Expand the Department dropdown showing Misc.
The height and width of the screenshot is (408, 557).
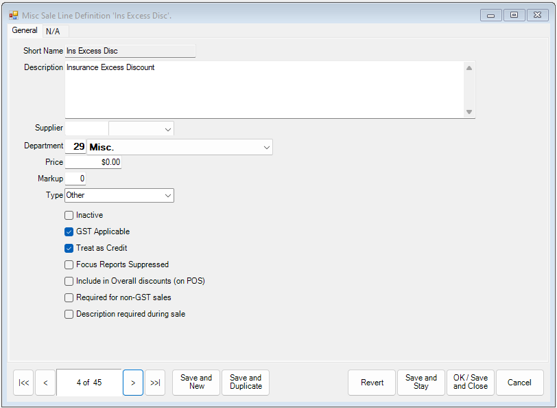coord(267,147)
